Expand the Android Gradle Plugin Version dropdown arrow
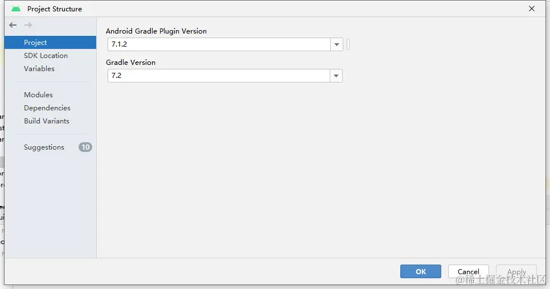Screen dimensions: 550x289 coord(336,44)
